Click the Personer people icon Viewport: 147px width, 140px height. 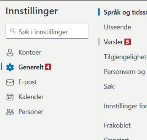pos(10,112)
